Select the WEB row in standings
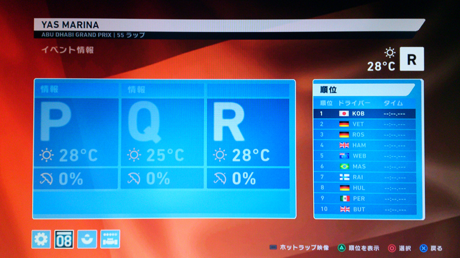460x258 pixels. coord(365,156)
